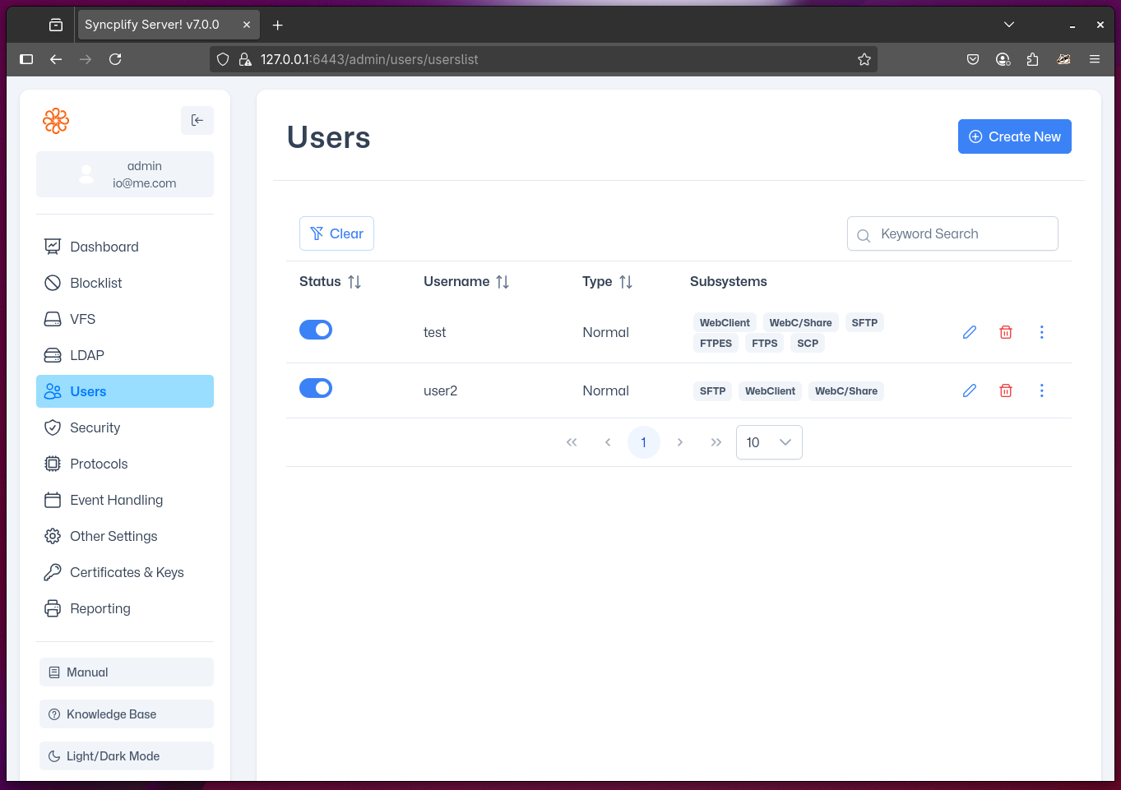
Task: Open the Event Handling section
Action: pos(116,500)
